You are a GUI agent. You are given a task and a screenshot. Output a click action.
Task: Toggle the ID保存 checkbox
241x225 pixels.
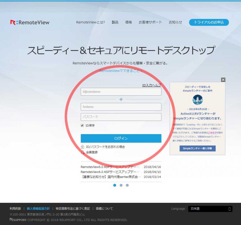[82, 125]
